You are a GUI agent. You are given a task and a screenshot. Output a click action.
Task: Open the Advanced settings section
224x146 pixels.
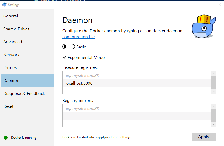[13, 42]
